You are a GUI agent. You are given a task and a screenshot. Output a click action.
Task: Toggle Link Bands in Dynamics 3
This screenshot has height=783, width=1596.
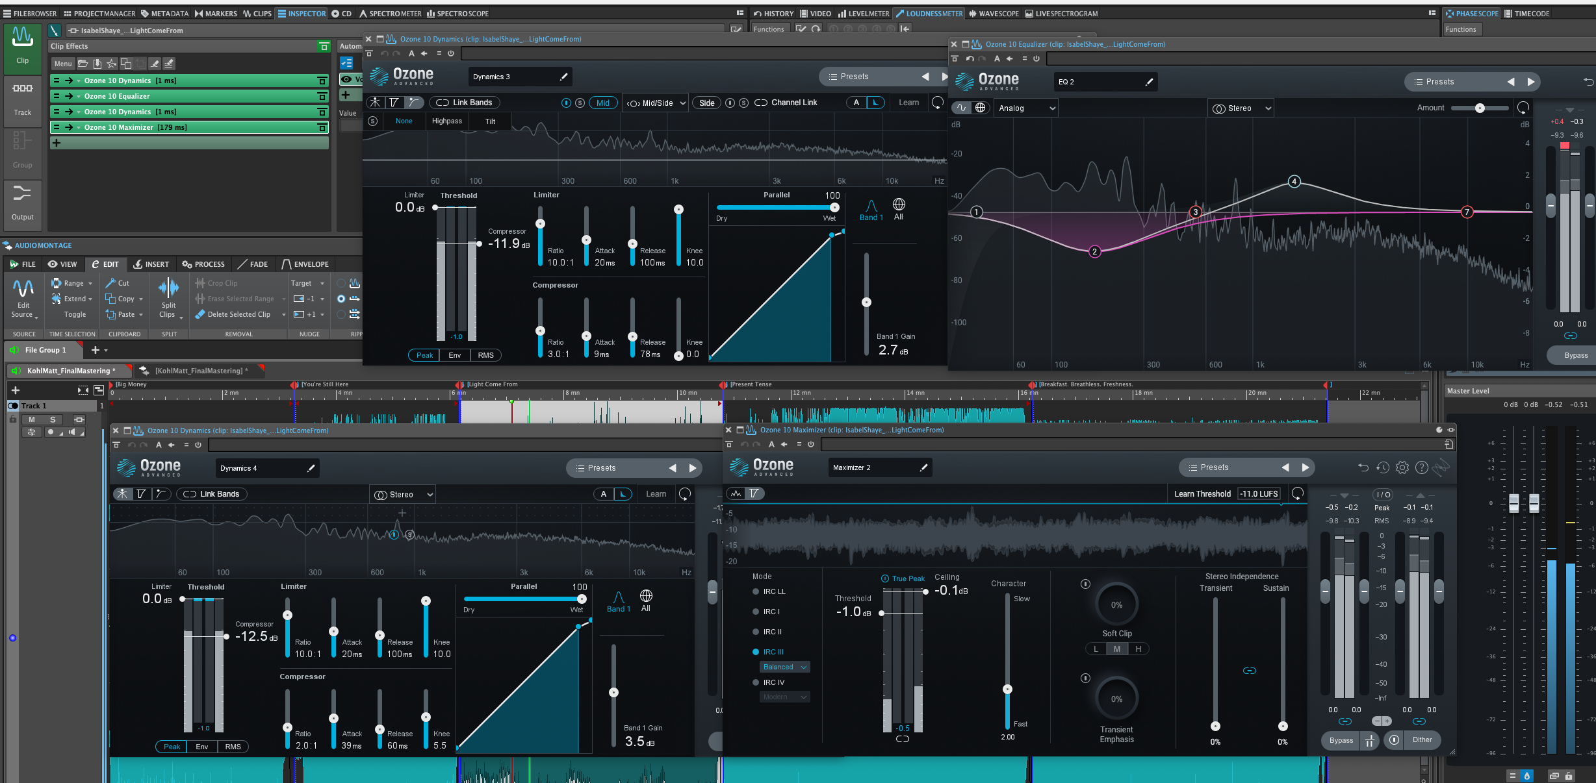[464, 103]
